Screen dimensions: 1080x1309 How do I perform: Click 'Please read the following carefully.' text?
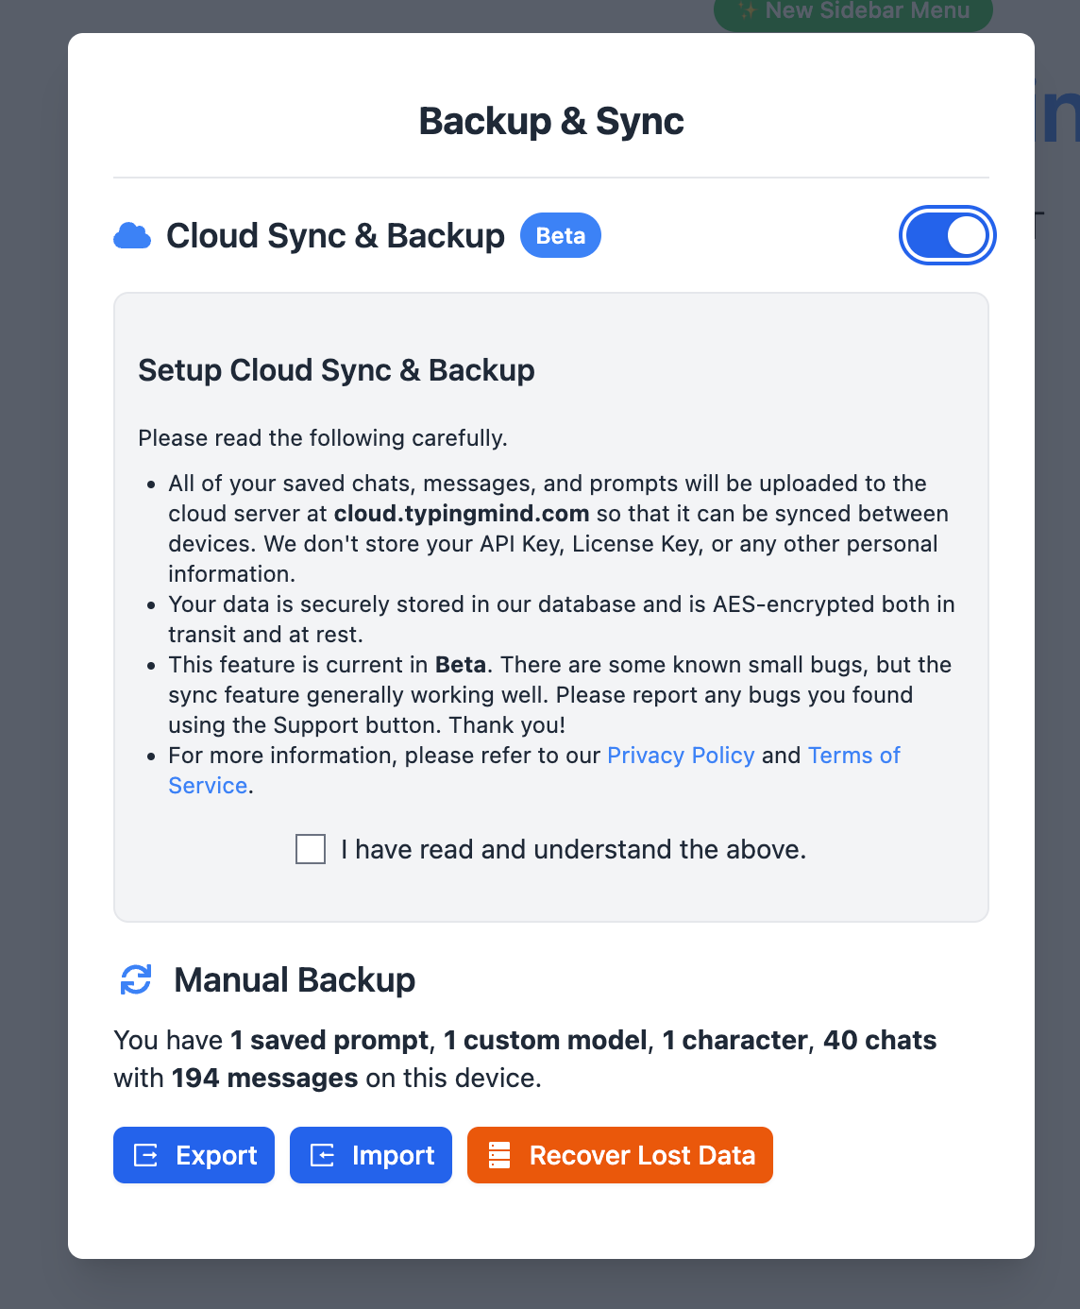click(x=323, y=438)
